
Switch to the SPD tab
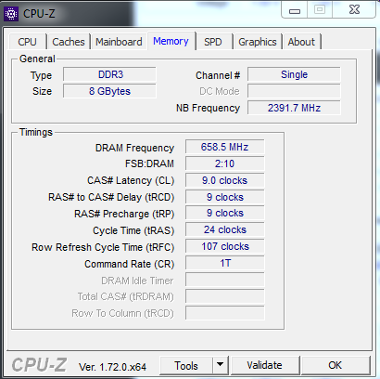[213, 42]
